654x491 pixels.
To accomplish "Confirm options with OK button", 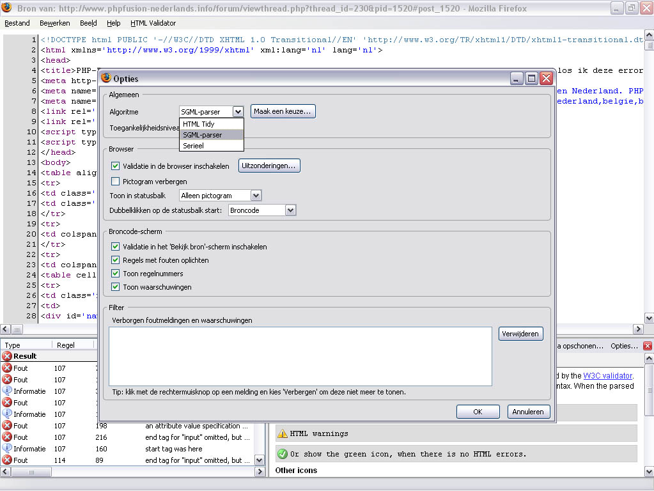I will pos(478,412).
